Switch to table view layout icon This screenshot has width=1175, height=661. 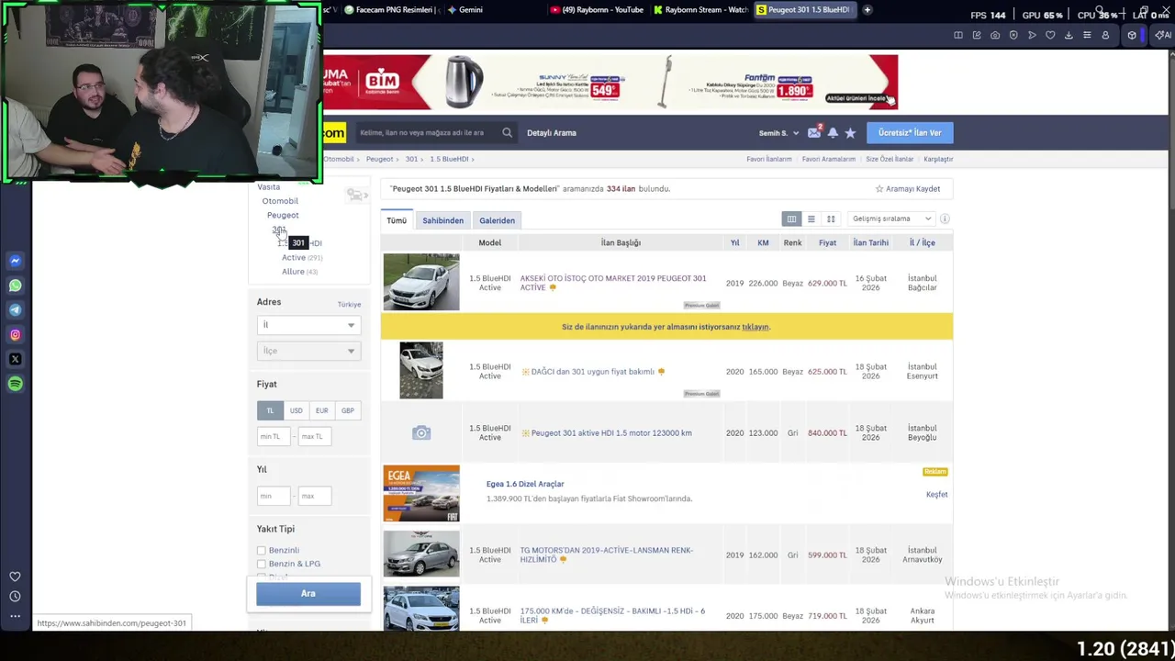(x=791, y=219)
